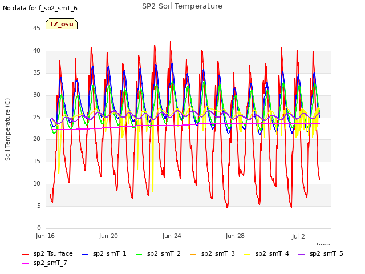Screen dimensions: 365x274
Task: Click the Soil Temperature (C) axis label
Action: [x=7, y=130]
